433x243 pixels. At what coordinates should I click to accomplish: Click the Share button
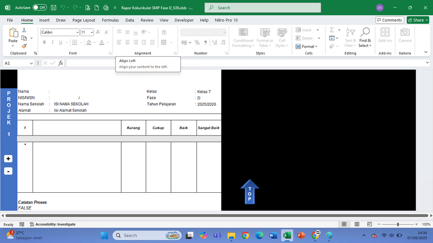[x=417, y=20]
